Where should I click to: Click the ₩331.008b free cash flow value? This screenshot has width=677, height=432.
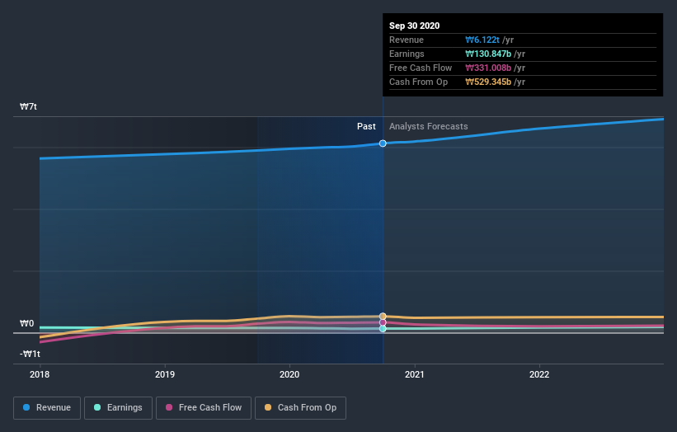click(x=488, y=68)
